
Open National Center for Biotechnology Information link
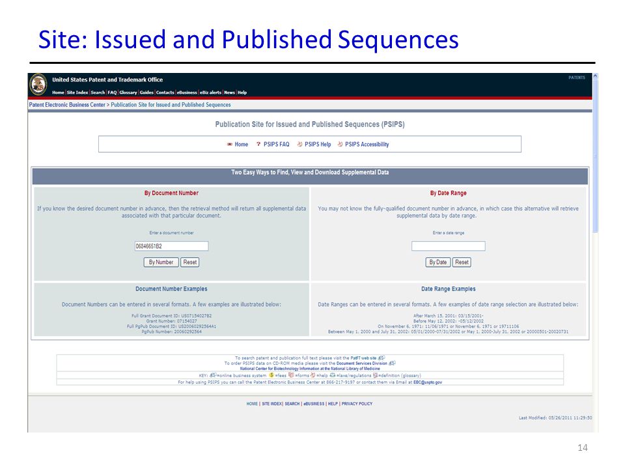coord(310,369)
